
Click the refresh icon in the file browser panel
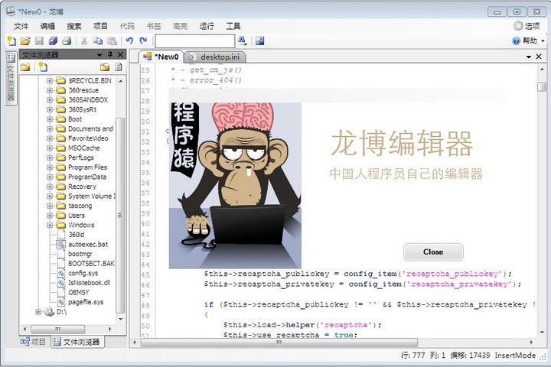119,67
